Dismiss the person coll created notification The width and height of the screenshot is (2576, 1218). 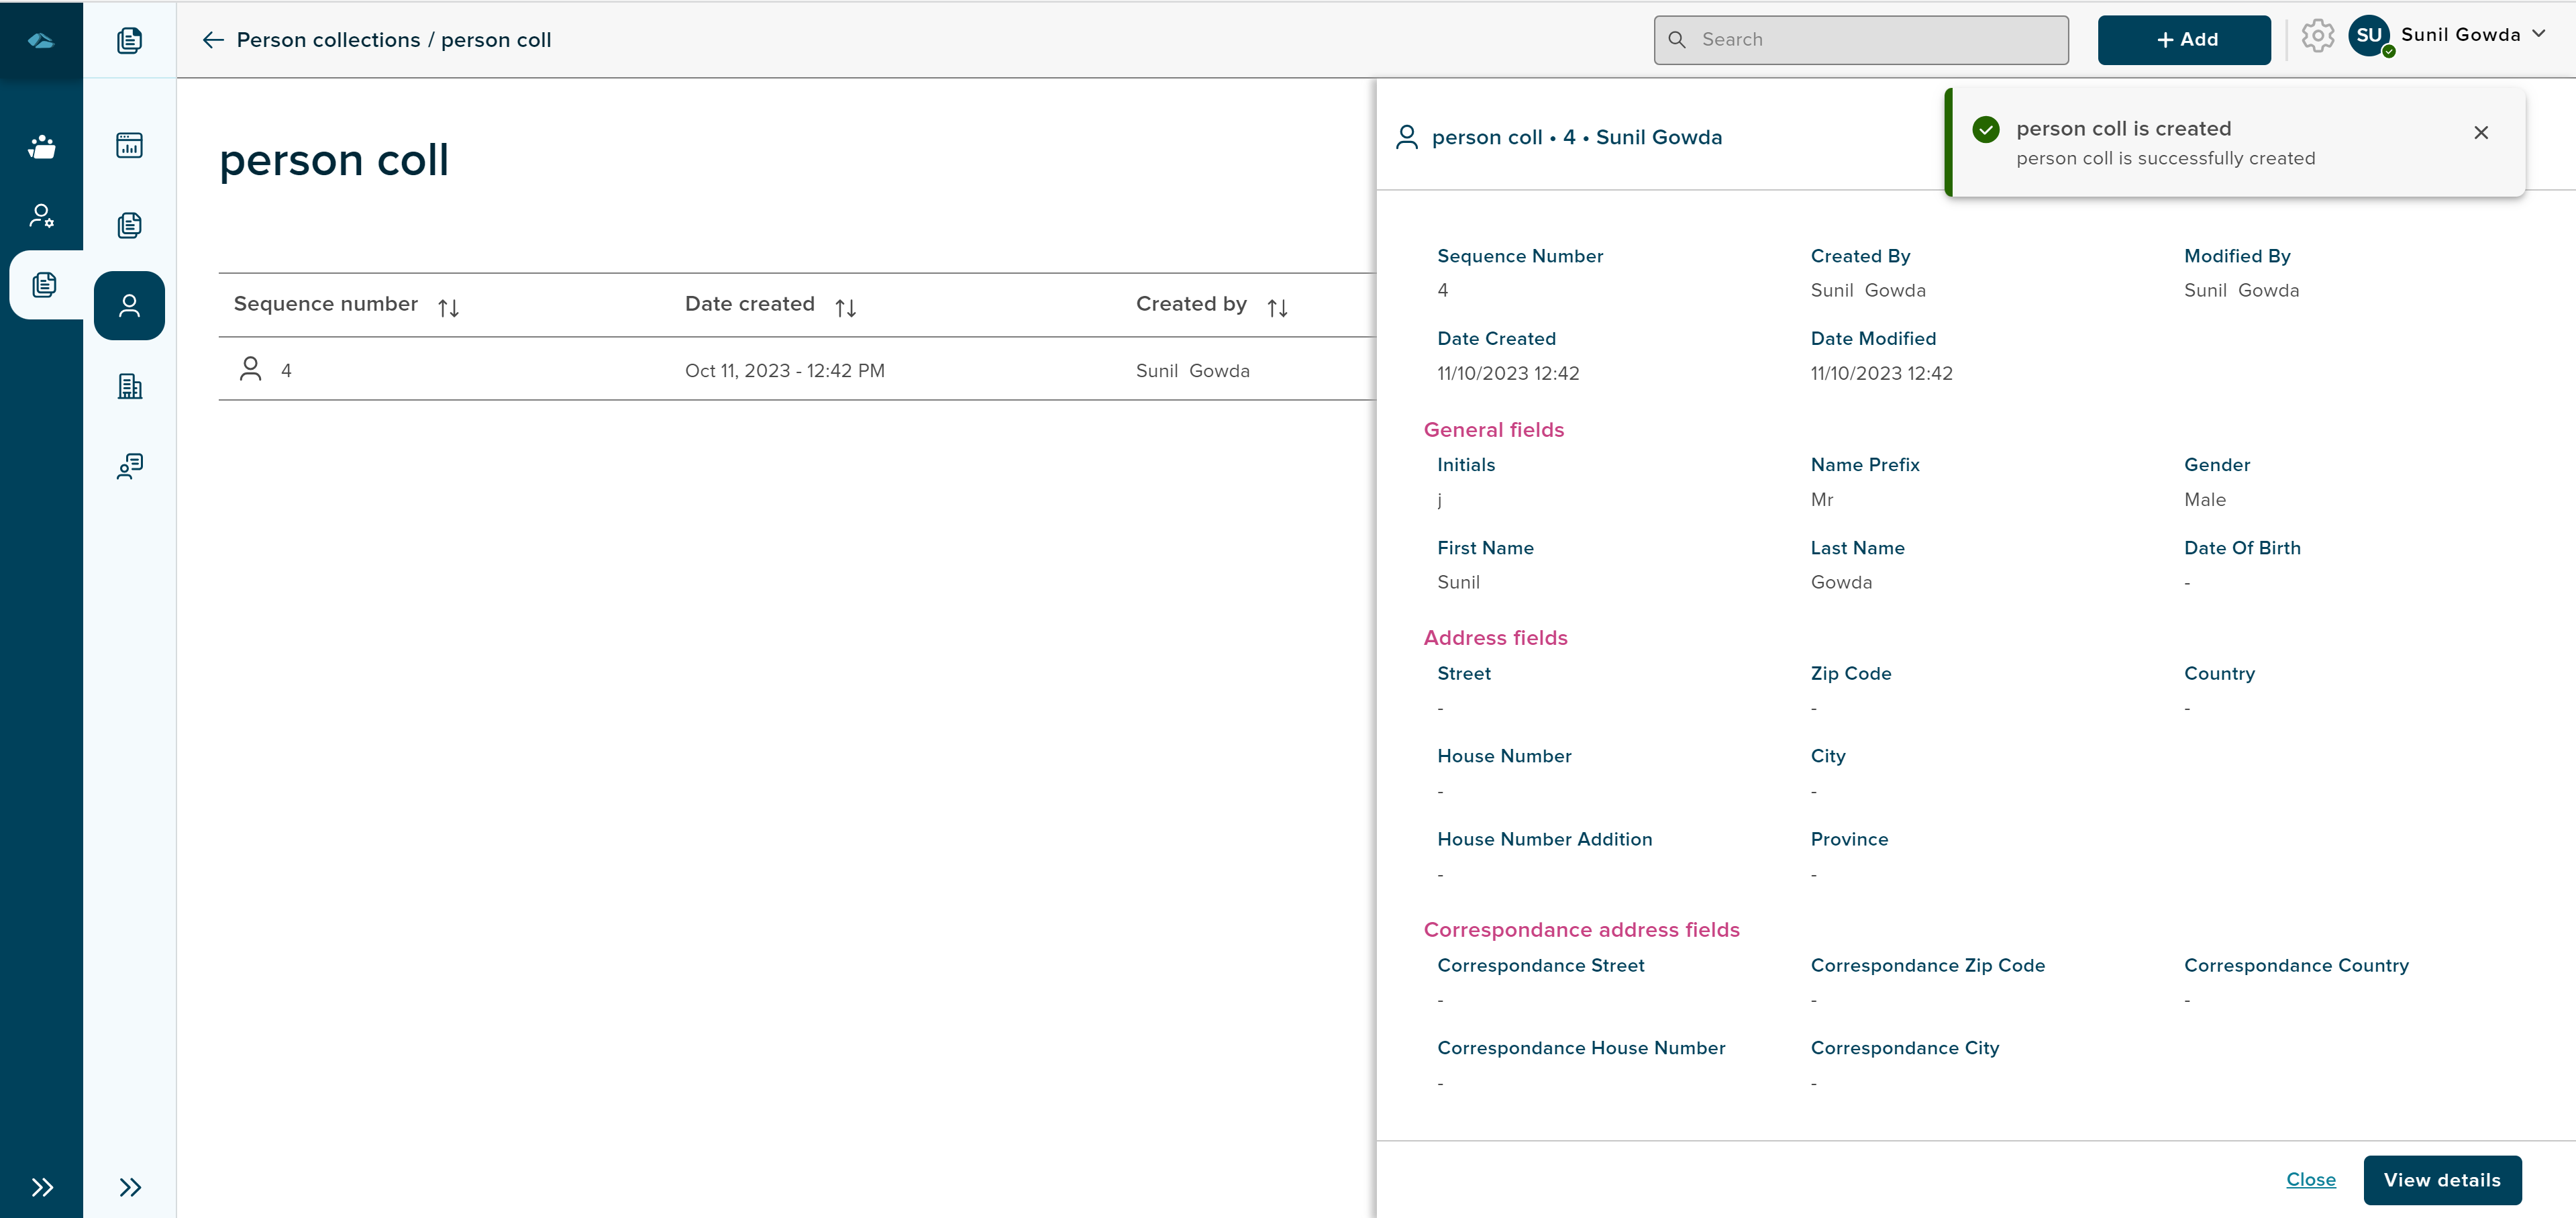point(2480,133)
